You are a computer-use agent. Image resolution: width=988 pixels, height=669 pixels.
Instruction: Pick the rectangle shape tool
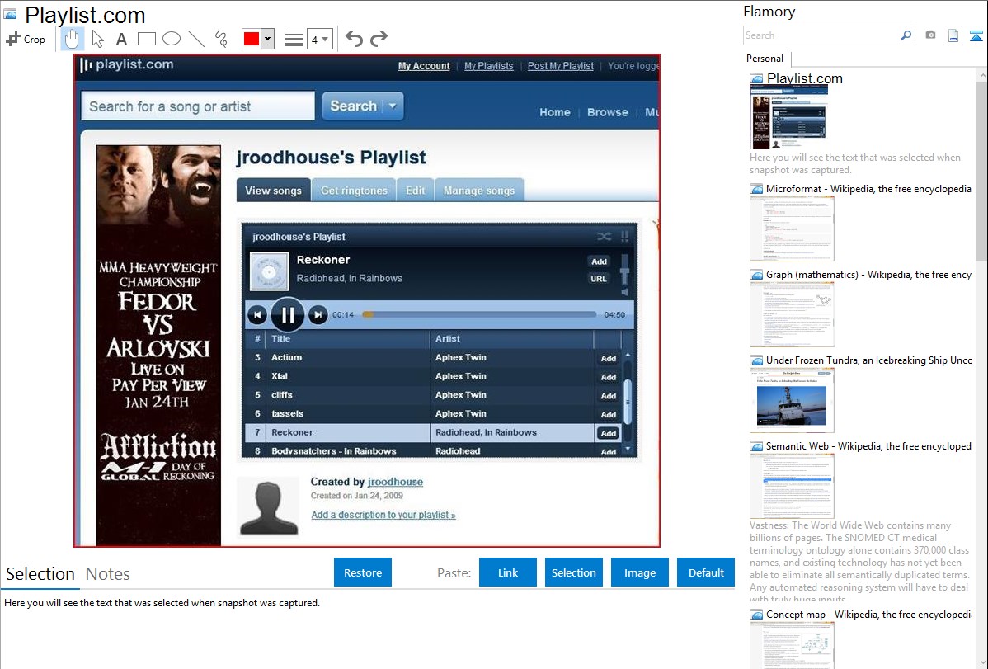pyautogui.click(x=146, y=39)
